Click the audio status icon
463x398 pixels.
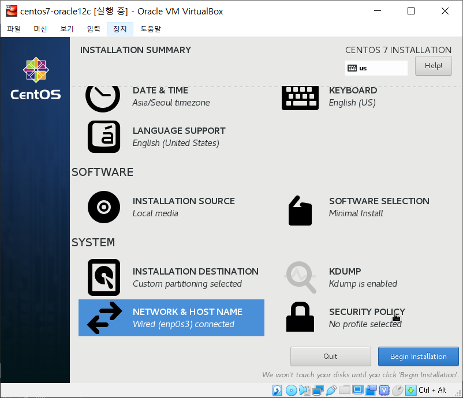[x=304, y=391]
